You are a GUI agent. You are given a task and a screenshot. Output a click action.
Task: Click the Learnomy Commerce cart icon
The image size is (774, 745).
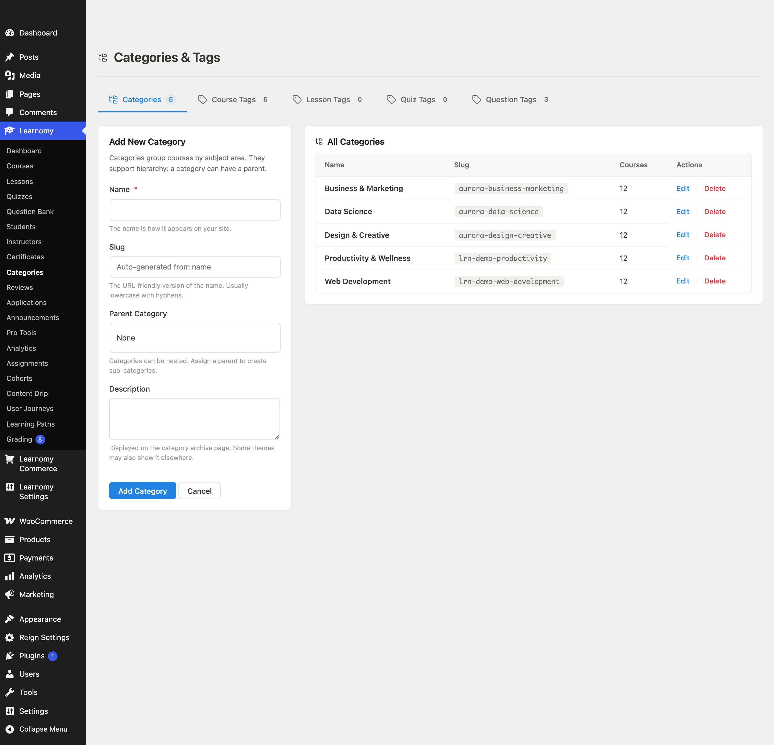pyautogui.click(x=9, y=459)
